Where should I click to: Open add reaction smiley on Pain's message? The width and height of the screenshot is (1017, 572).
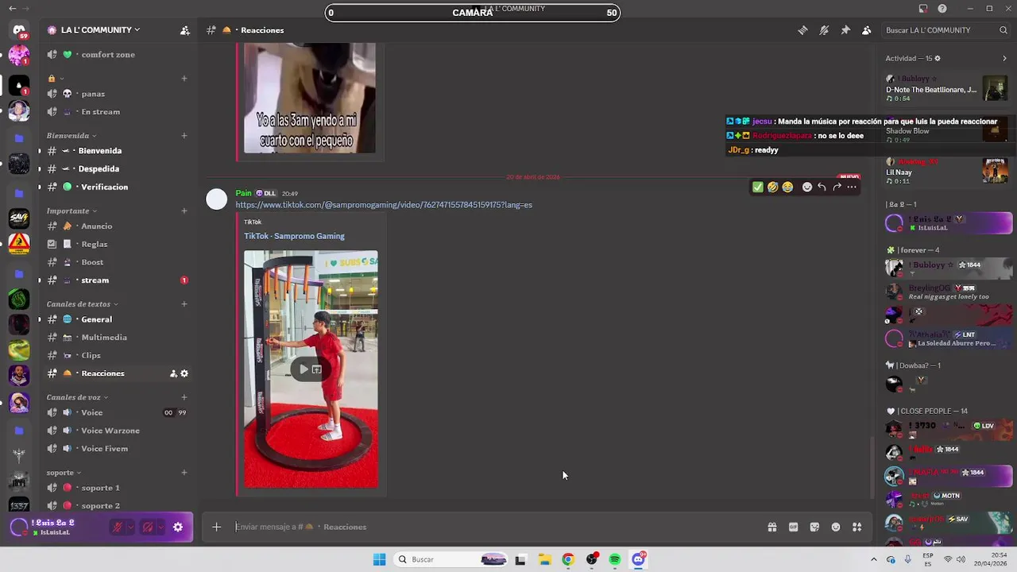click(807, 187)
